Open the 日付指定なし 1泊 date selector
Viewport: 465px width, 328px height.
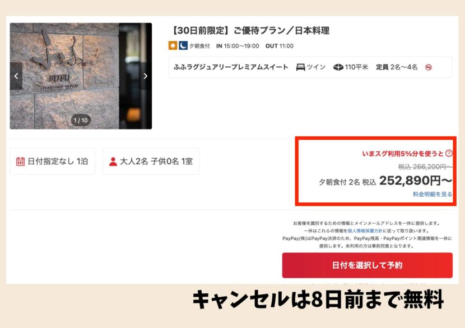(53, 161)
